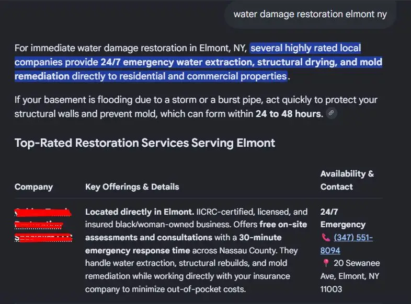
Task: Click the bold '24 to 48 hours' text
Action: (289, 114)
